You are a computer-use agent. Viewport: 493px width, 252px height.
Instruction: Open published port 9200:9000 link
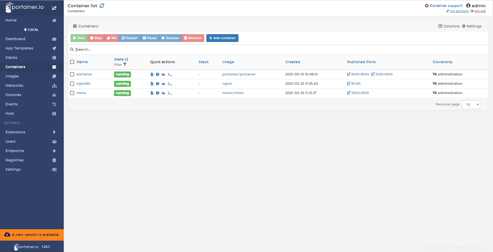click(x=382, y=74)
